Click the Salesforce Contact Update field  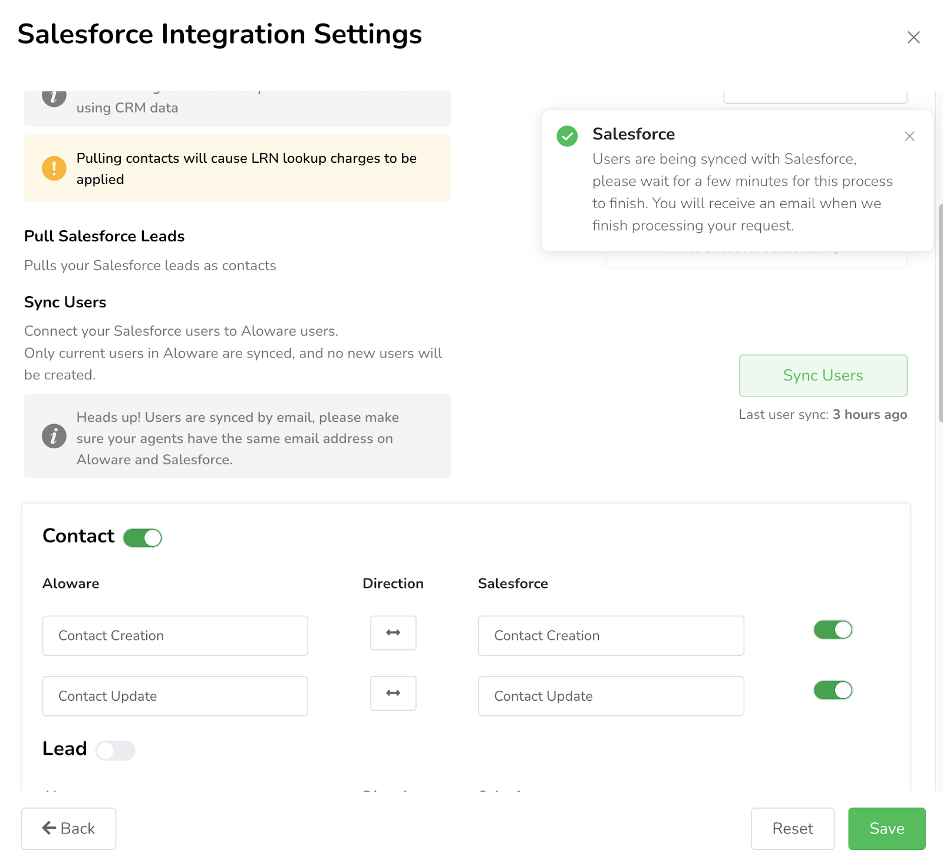[x=611, y=696]
